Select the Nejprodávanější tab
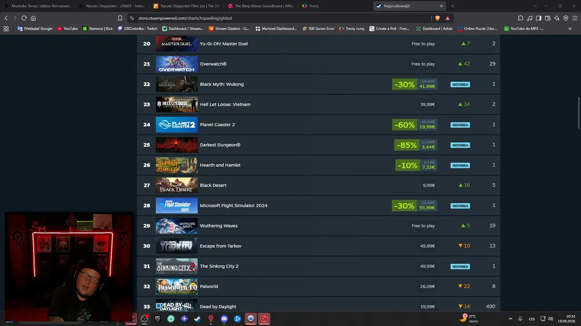This screenshot has height=326, width=581. (410, 6)
